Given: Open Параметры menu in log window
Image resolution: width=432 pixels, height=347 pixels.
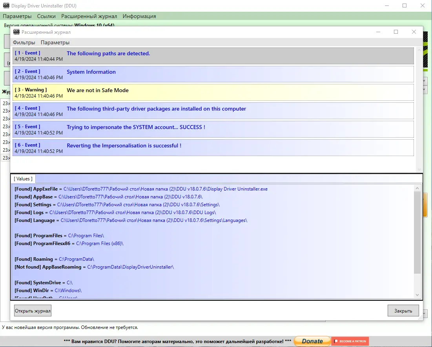Looking at the screenshot, I should 55,42.
